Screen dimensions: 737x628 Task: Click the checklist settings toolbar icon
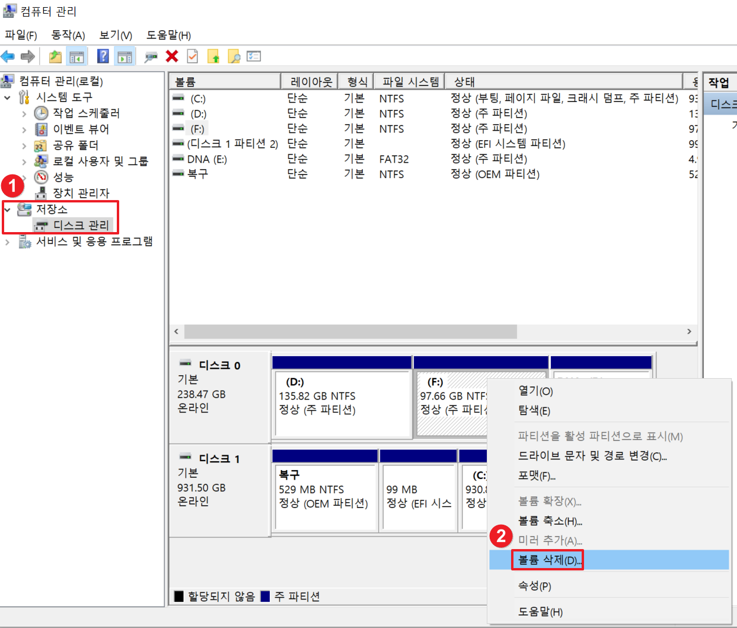point(254,56)
